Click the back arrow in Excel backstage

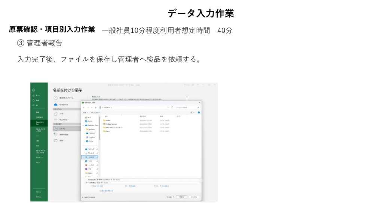(x=33, y=90)
